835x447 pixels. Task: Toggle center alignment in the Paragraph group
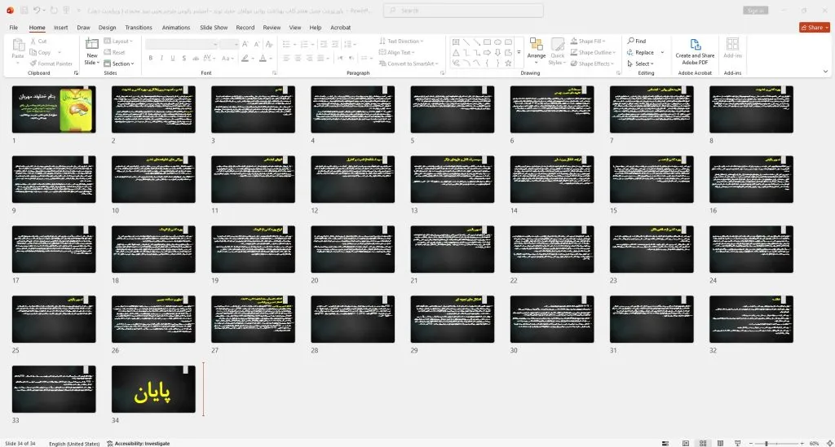[x=298, y=58]
